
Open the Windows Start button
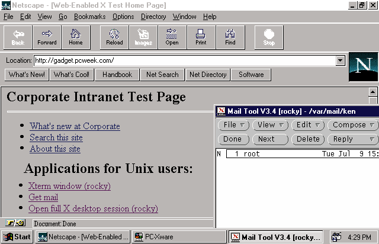(17, 237)
